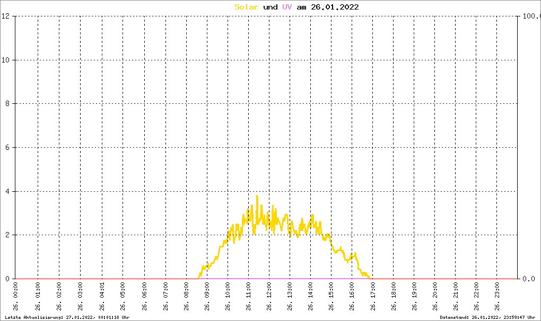Click the 100.0 value on right axis
This screenshot has width=541, height=321.
[x=531, y=16]
